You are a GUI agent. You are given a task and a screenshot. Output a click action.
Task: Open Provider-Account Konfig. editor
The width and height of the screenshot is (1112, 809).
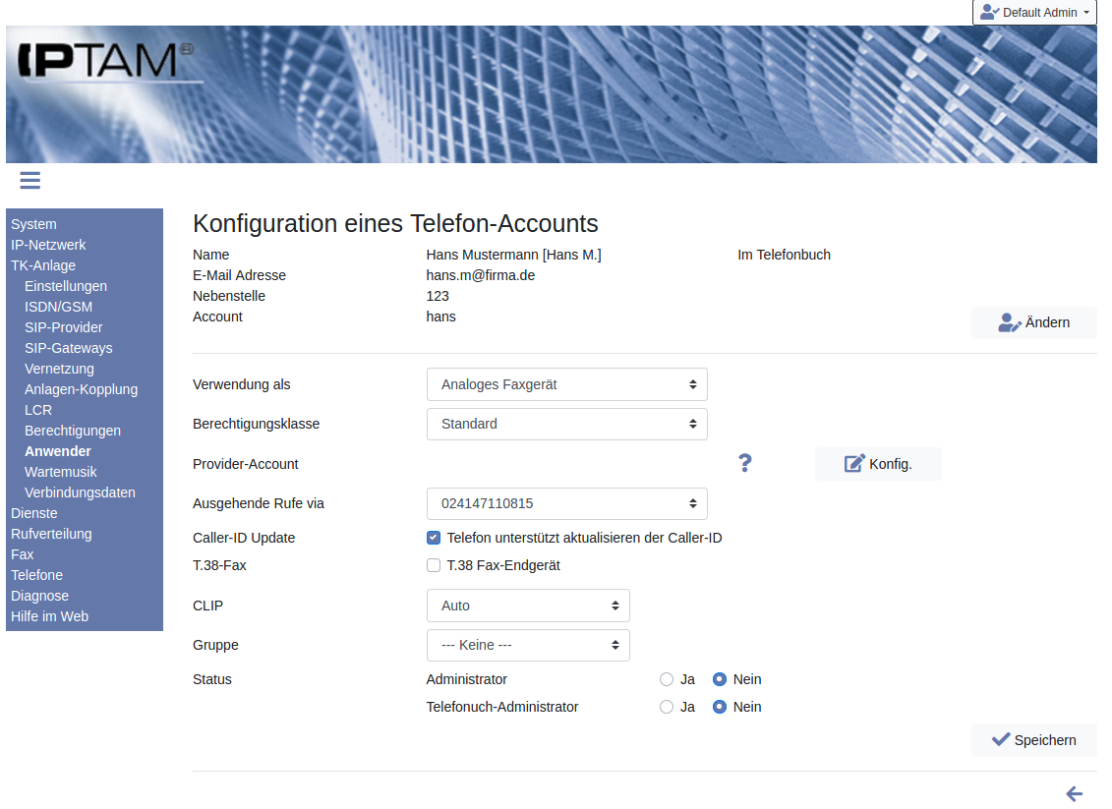coord(878,464)
